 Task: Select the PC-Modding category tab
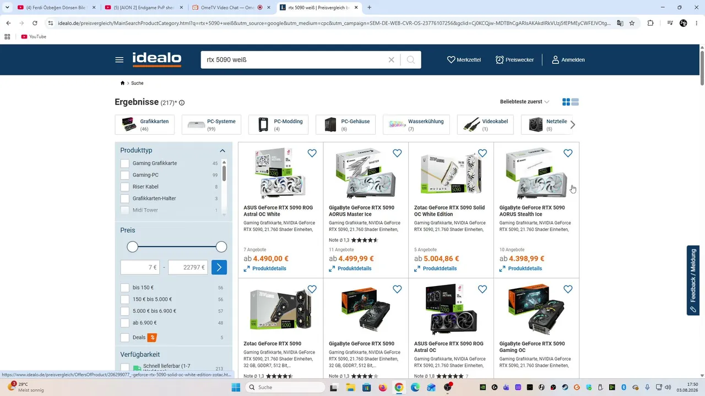279,125
